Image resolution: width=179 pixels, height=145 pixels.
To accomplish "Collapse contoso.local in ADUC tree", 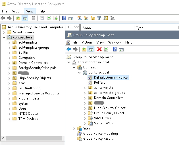I will click(x=4, y=37).
